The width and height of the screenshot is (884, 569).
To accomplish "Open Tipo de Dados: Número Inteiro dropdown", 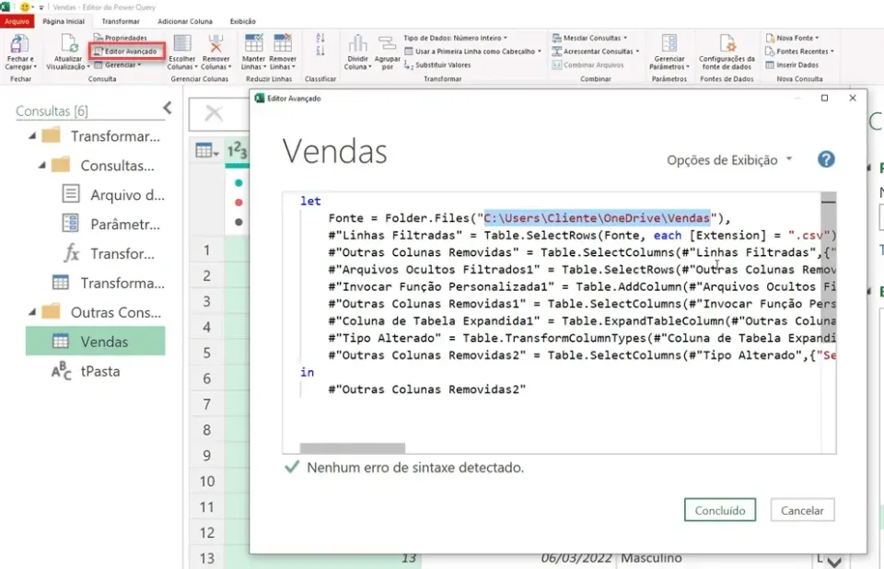I will (x=455, y=38).
